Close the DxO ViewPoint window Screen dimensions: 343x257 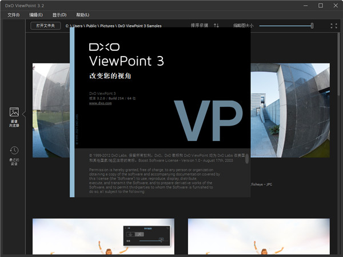click(x=336, y=6)
